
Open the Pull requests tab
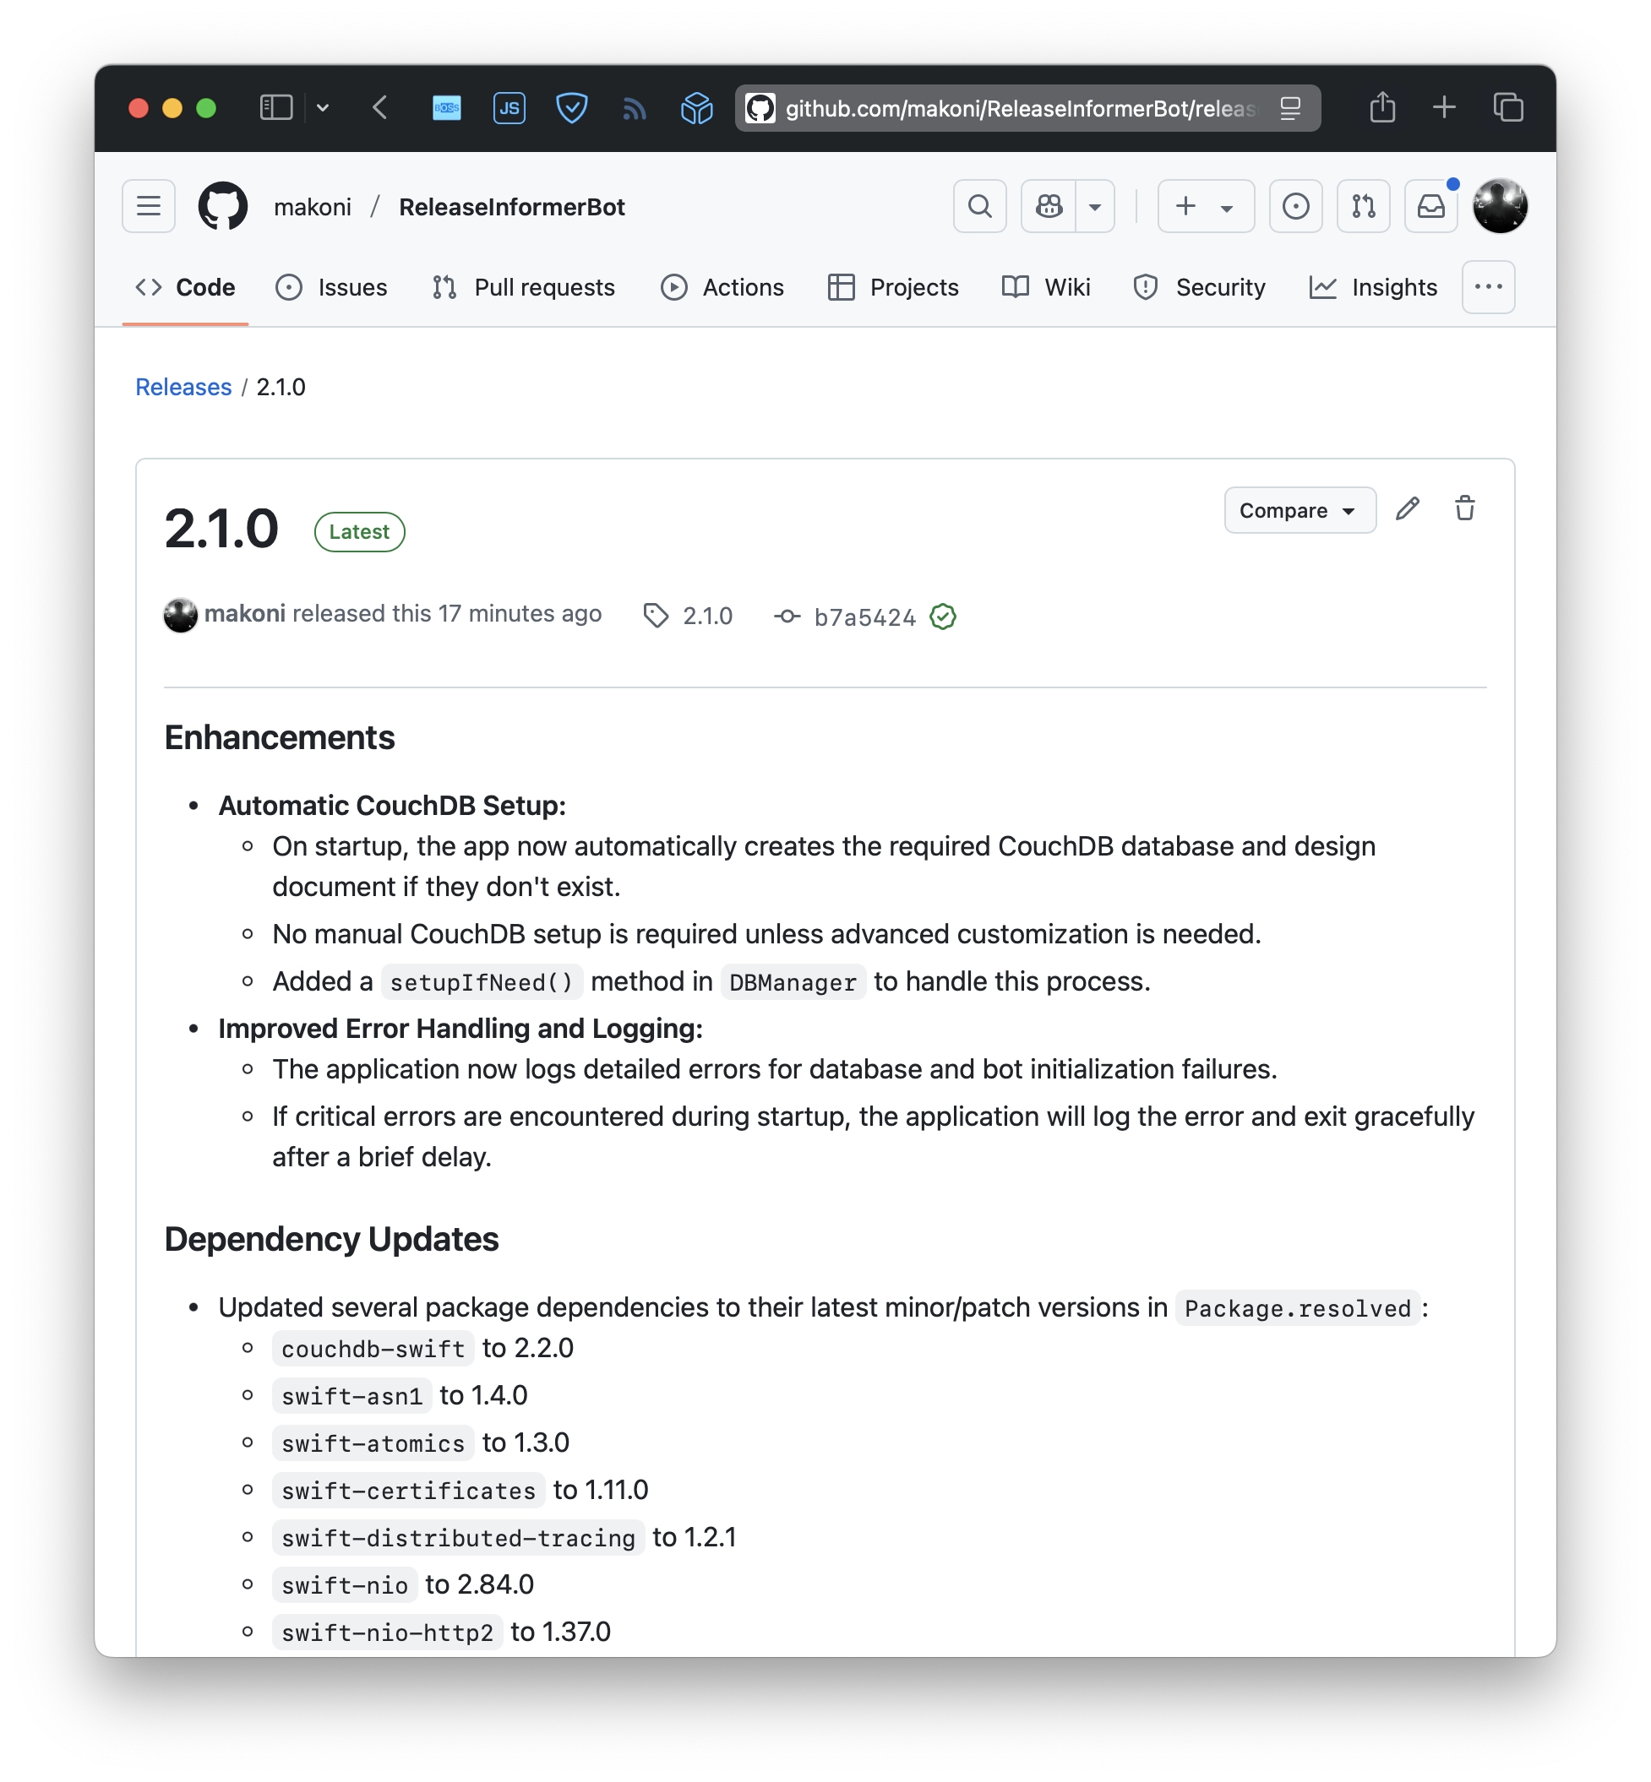524,287
